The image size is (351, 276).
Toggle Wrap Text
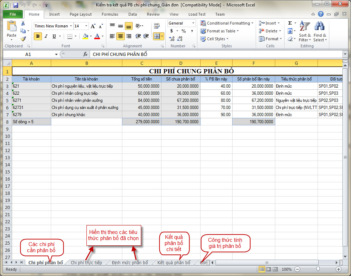tap(157, 26)
